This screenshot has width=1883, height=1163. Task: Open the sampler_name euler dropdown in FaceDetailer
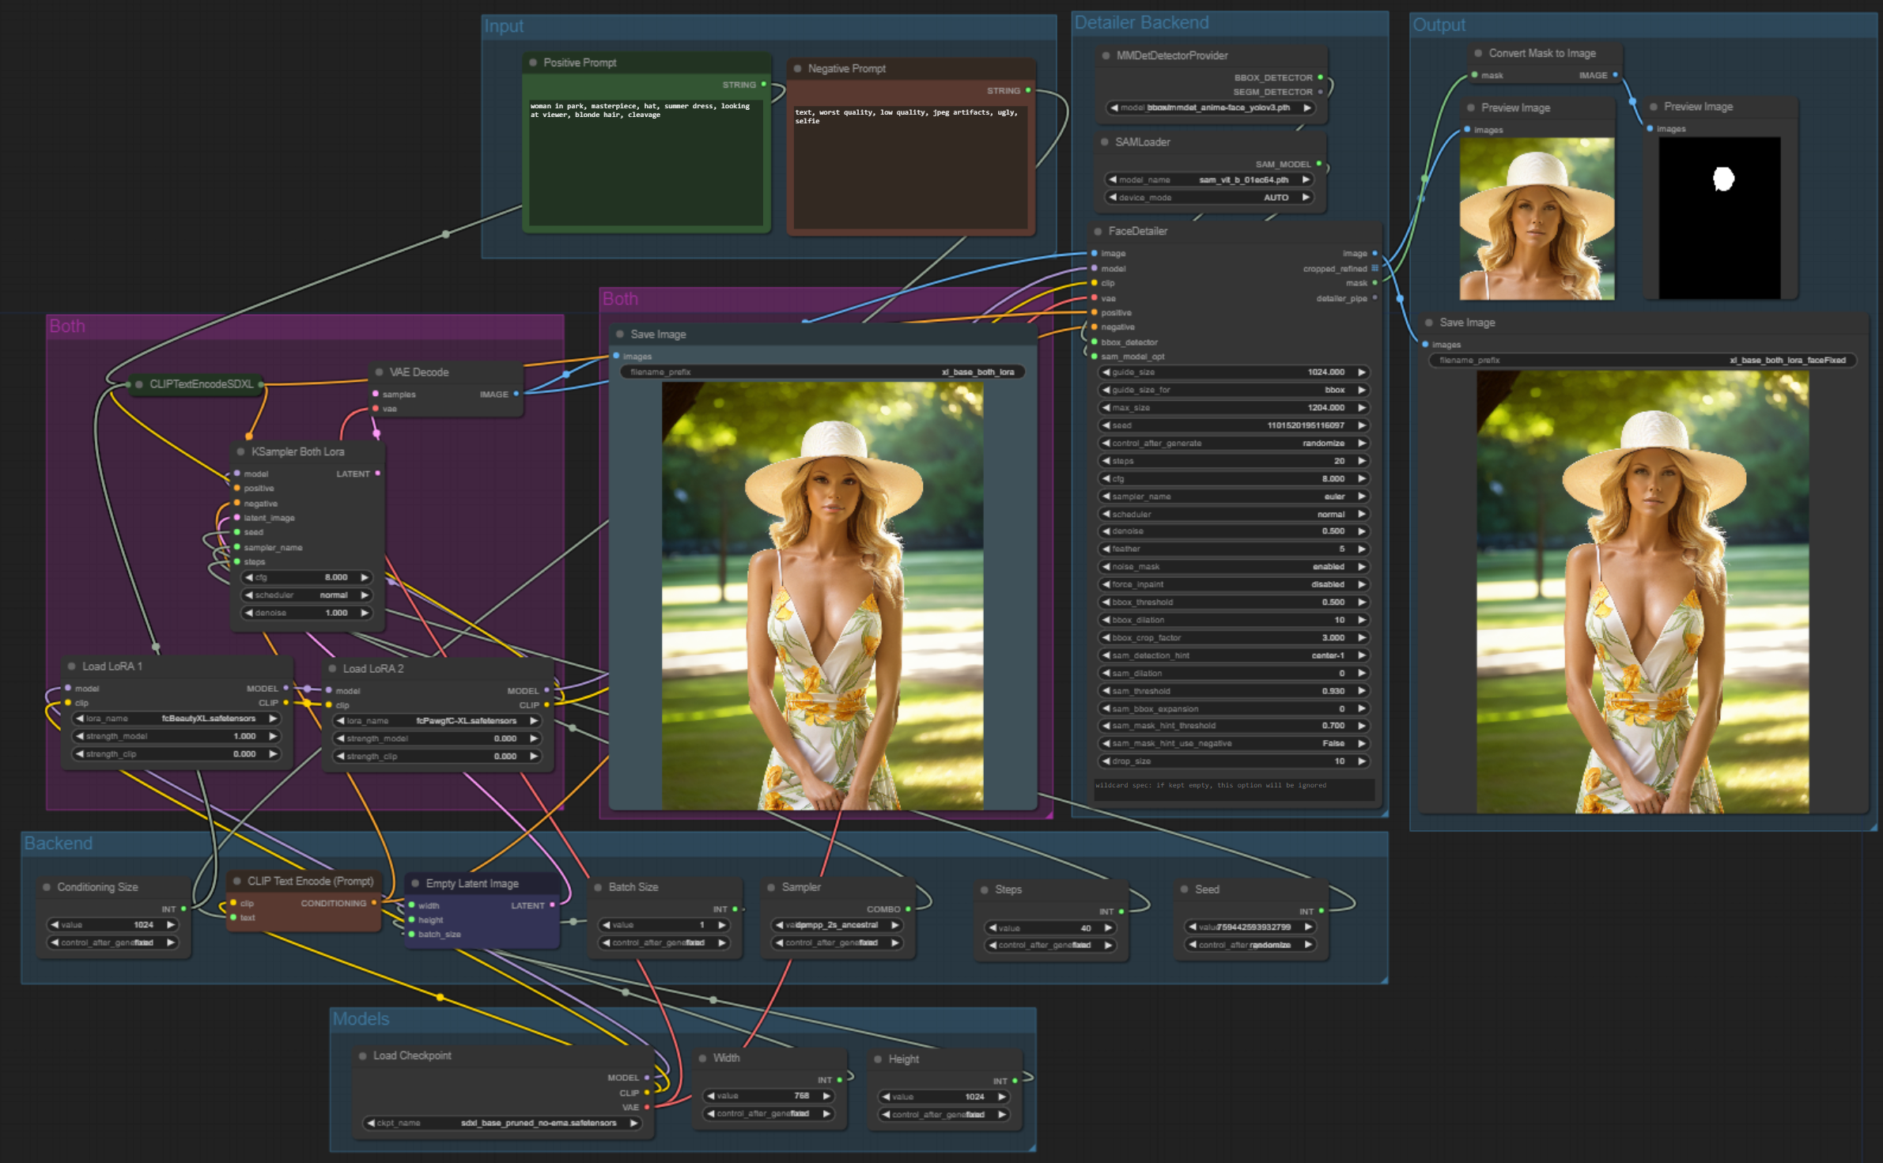click(1234, 497)
